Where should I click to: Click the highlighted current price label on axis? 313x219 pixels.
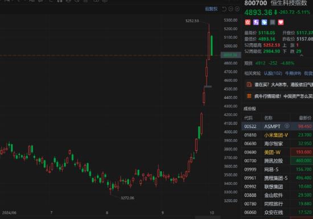point(230,55)
